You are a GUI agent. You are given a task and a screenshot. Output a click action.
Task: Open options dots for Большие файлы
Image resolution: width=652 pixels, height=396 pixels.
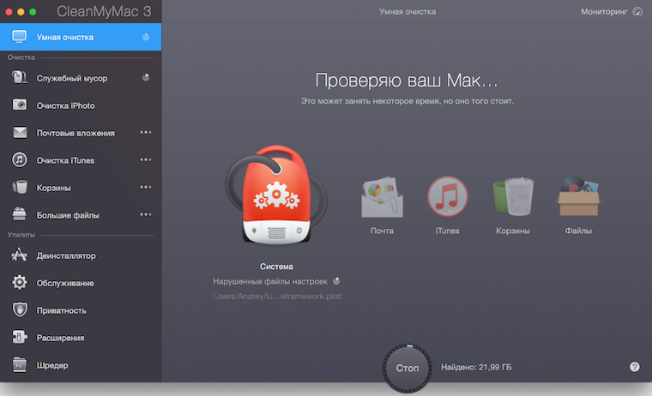click(146, 214)
